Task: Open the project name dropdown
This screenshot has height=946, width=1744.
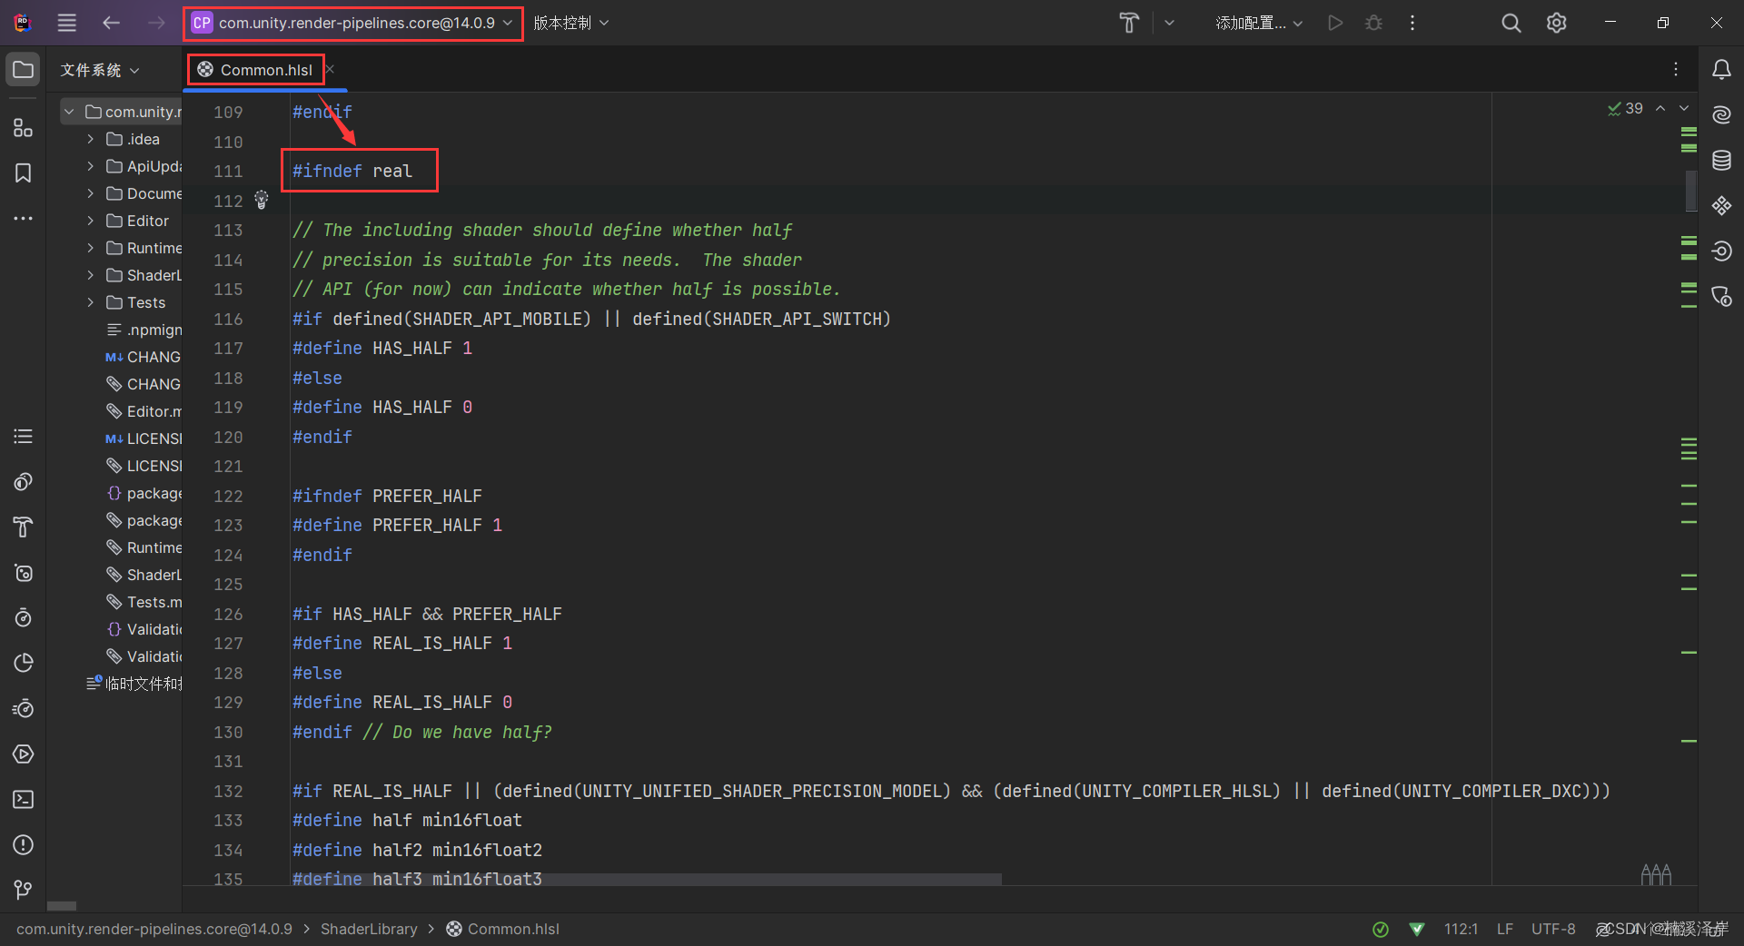Action: (x=353, y=23)
